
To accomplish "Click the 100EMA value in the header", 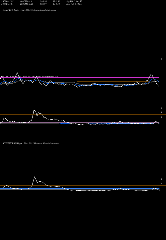I will pos(26,1).
